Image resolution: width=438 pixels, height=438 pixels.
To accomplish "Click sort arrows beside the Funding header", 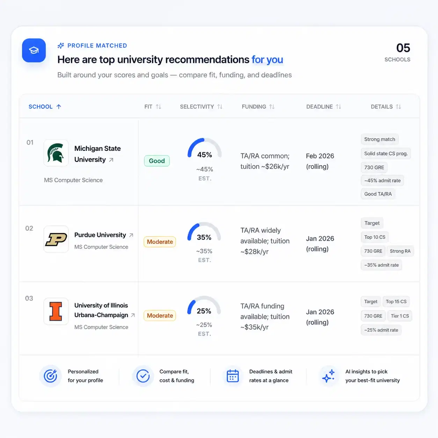I will 272,107.
